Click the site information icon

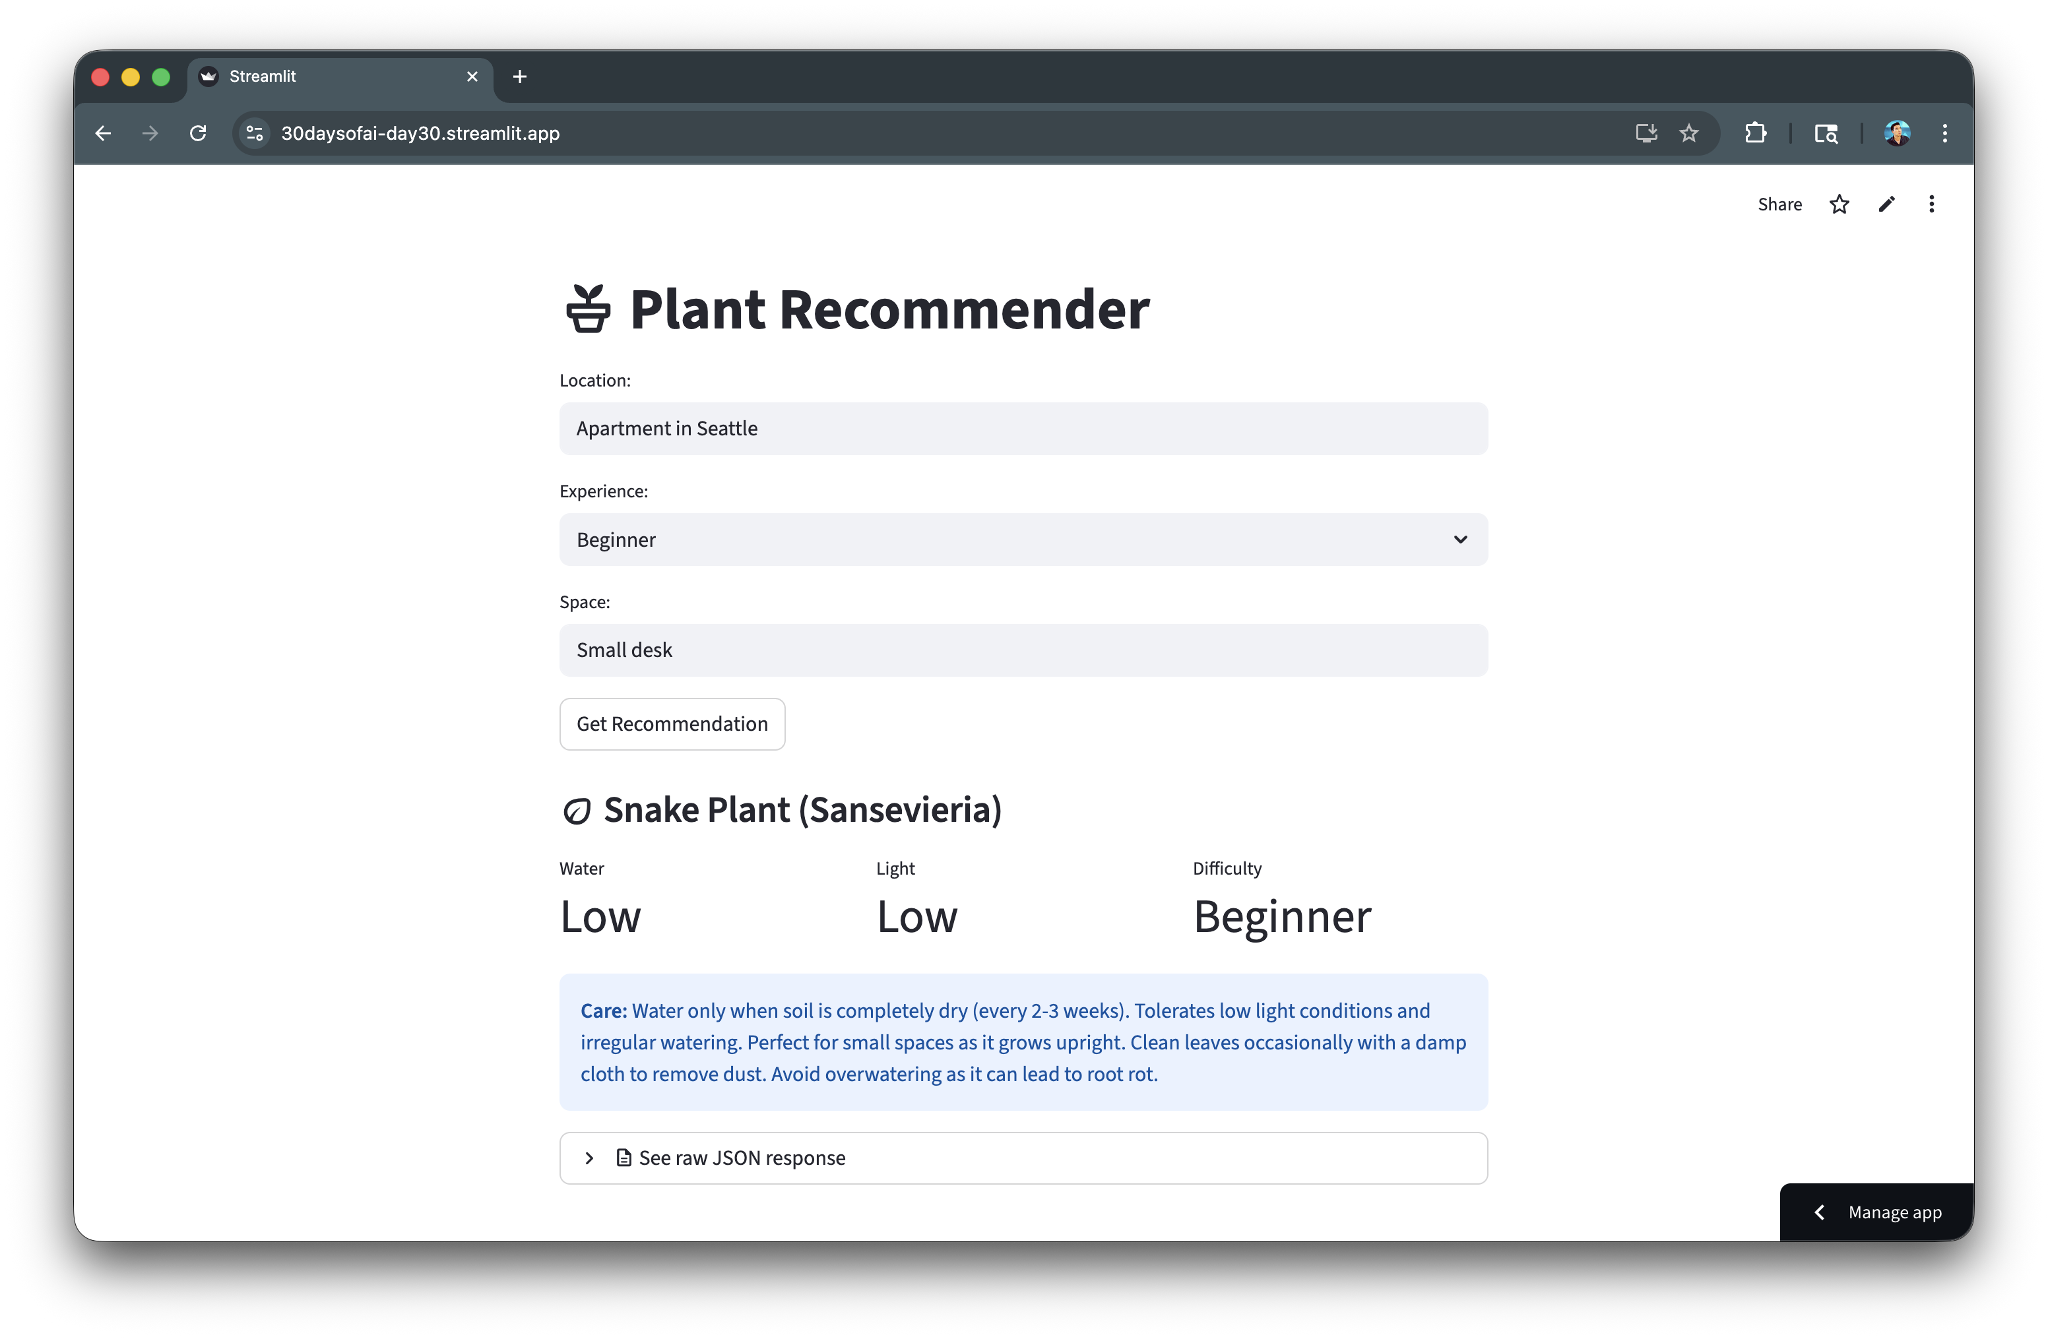tap(255, 133)
